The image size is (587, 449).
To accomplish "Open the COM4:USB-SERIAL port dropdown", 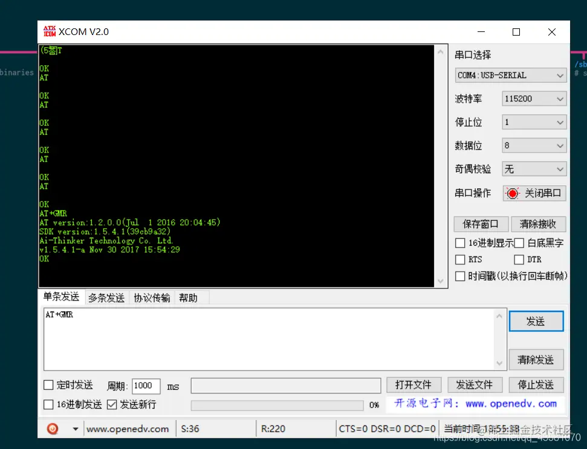I will [x=511, y=75].
